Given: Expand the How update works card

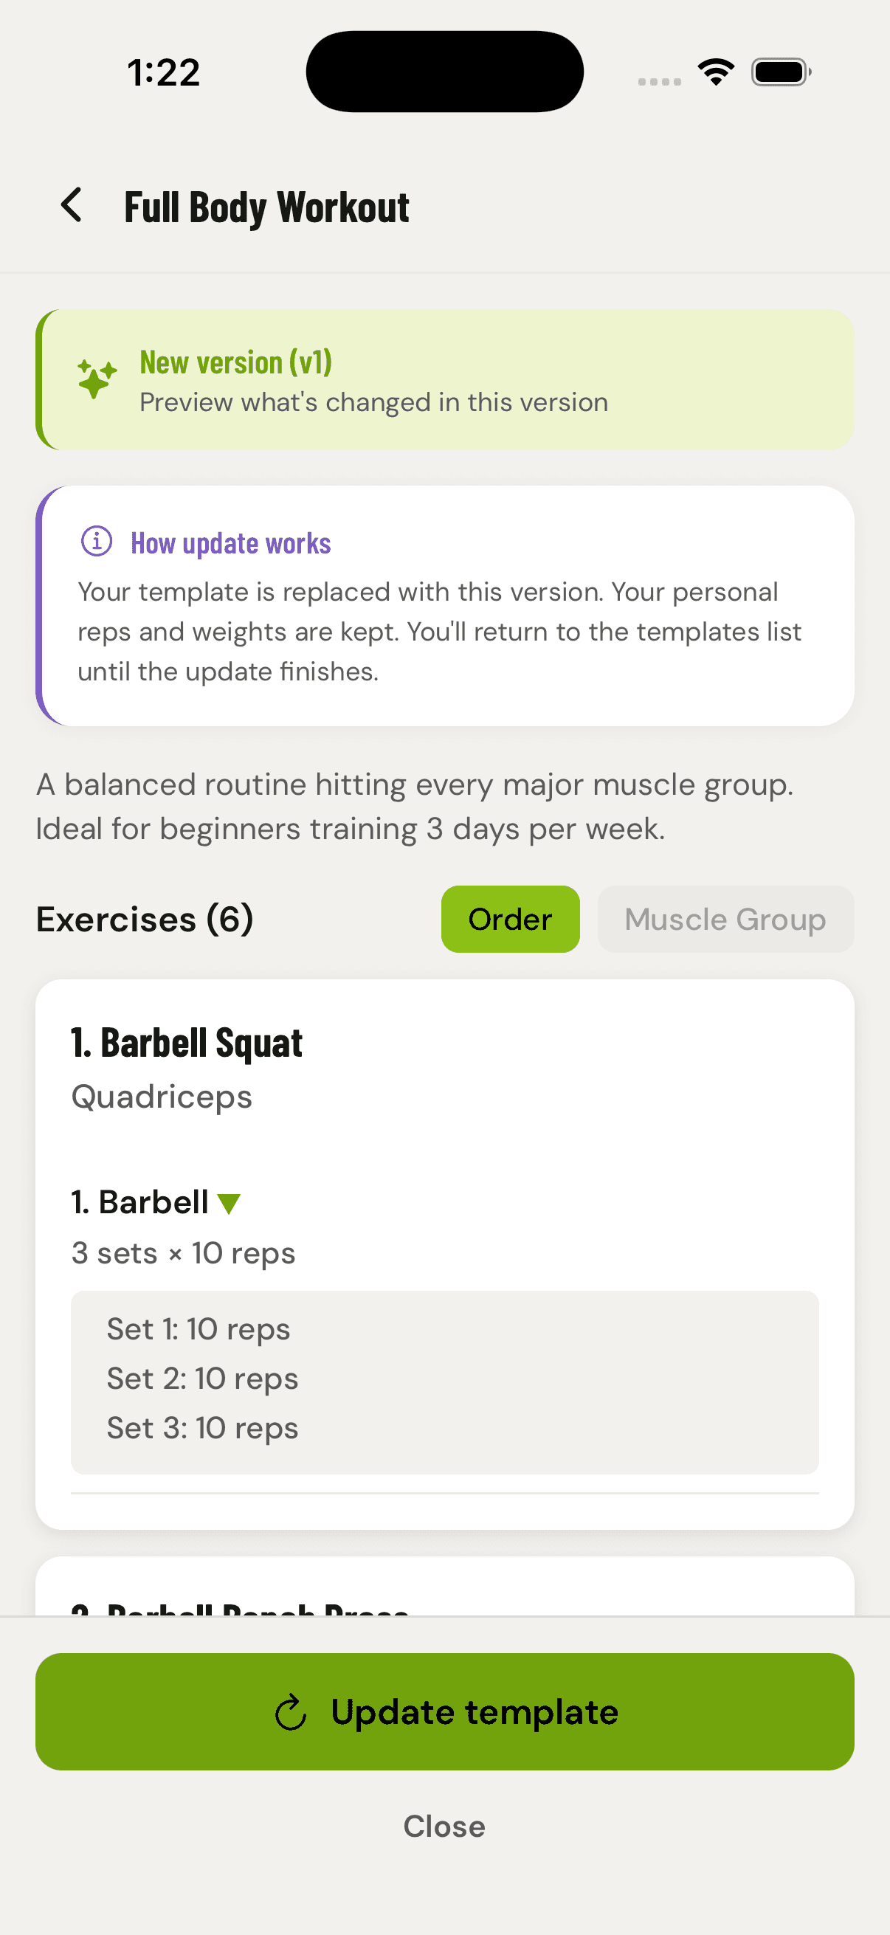Looking at the screenshot, I should coord(444,605).
